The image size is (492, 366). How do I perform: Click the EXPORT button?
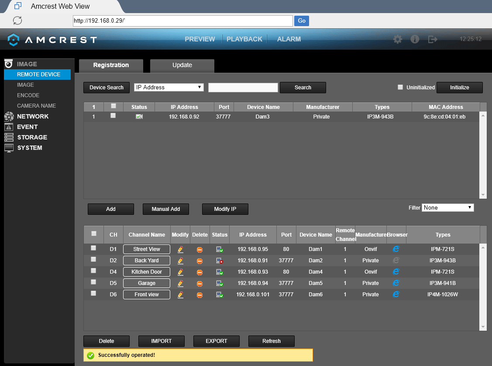(217, 341)
